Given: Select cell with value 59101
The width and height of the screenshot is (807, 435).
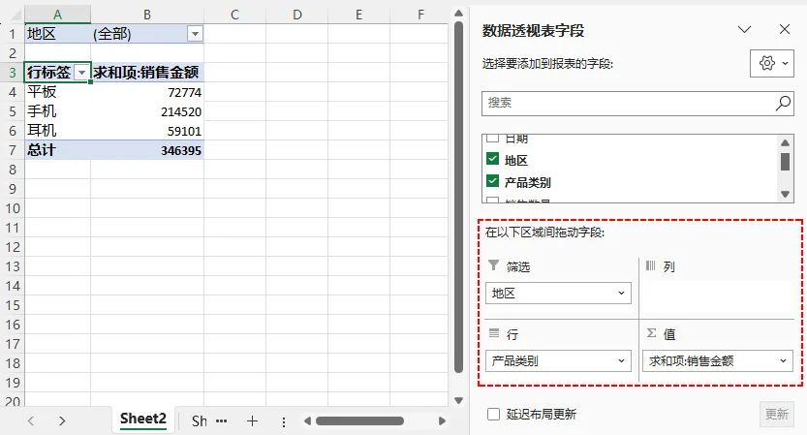Looking at the screenshot, I should [147, 131].
